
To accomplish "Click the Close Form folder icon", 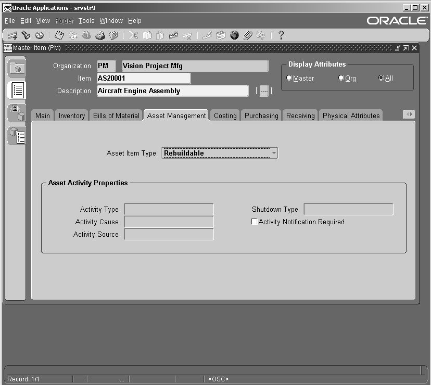I will click(113, 35).
